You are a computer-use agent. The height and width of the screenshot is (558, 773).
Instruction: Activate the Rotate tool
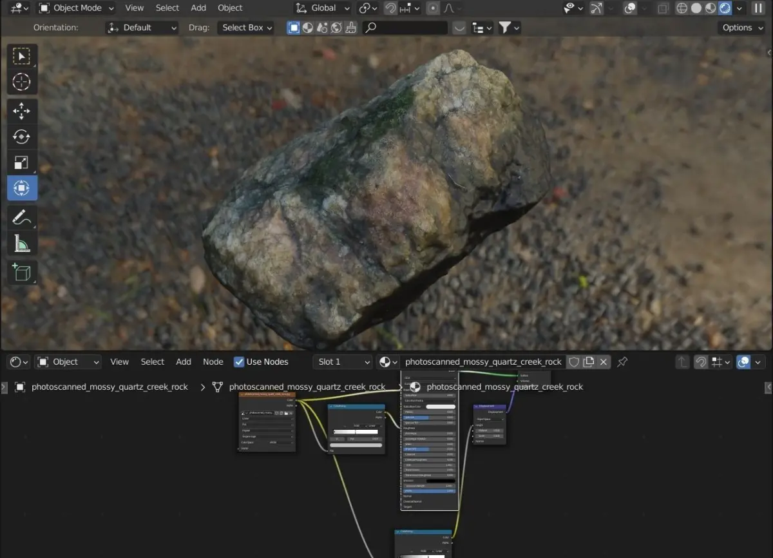[22, 137]
